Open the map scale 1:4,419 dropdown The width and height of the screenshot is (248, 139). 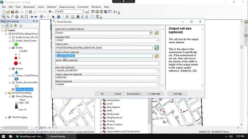tap(82, 12)
